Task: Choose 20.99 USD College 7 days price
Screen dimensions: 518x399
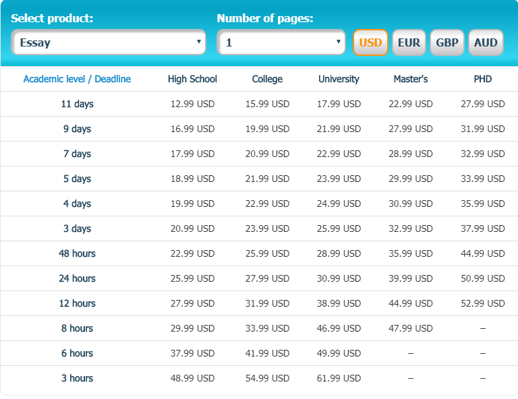Action: point(267,154)
